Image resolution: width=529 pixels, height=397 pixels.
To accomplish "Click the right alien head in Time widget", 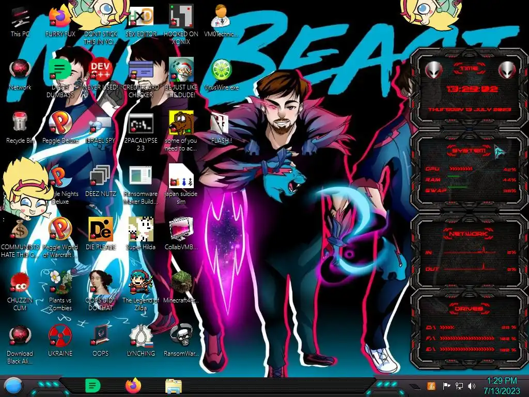I will [507, 70].
